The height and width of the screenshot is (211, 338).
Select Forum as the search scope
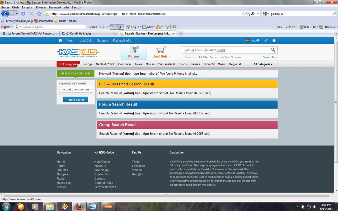click(213, 57)
